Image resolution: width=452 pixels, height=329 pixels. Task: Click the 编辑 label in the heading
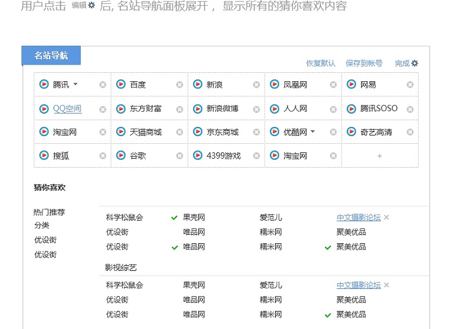[79, 5]
